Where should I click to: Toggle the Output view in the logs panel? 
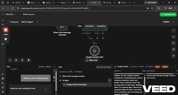click(165, 67)
